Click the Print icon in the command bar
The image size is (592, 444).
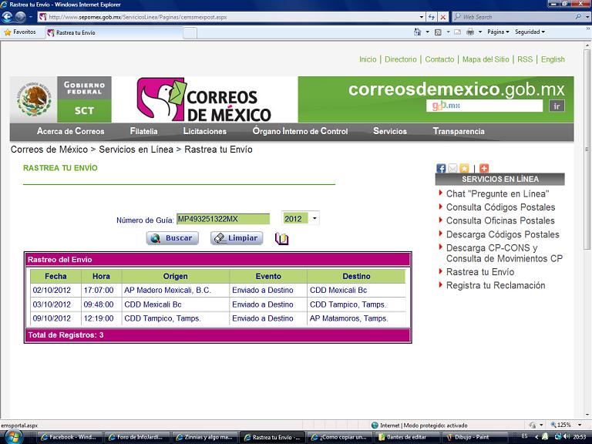point(470,32)
